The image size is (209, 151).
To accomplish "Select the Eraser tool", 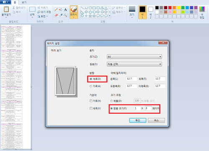I will point(56,15).
